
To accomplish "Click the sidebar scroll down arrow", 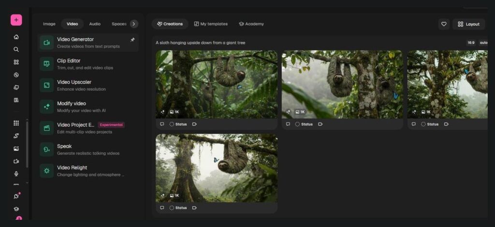I will click(x=27, y=183).
